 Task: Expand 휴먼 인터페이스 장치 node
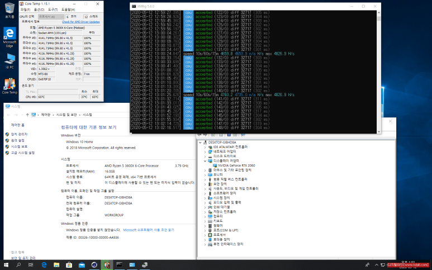point(205,244)
